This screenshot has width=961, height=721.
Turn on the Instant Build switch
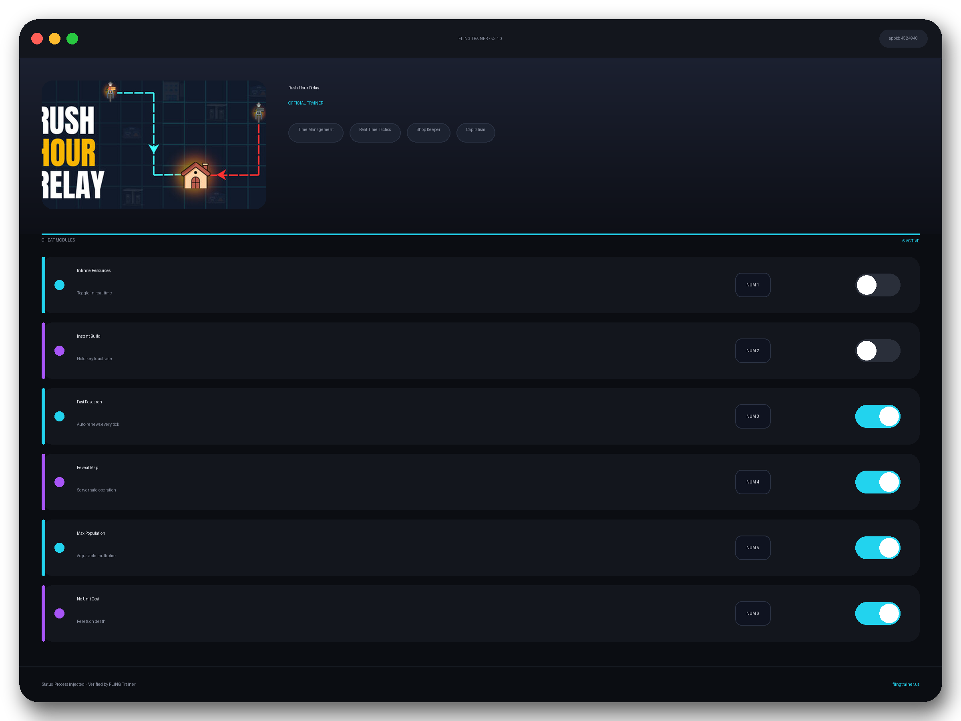tap(878, 351)
